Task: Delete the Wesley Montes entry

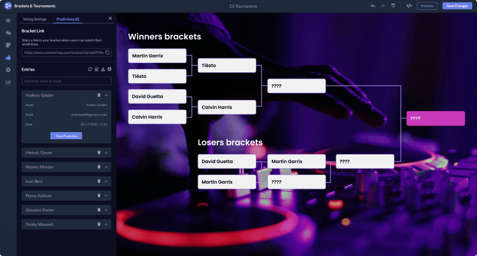Action: click(x=99, y=167)
